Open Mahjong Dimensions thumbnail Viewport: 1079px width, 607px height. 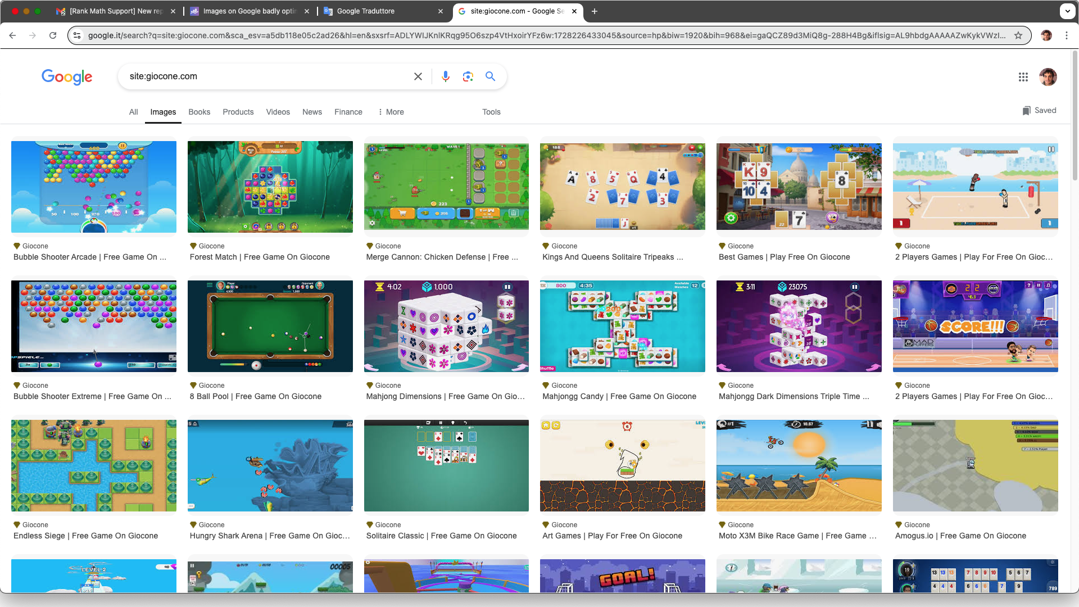[446, 326]
